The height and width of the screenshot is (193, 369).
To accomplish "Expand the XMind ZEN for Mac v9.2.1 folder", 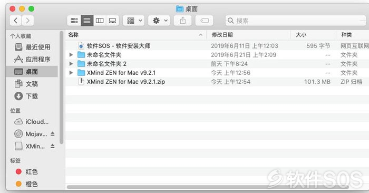I will 71,73.
